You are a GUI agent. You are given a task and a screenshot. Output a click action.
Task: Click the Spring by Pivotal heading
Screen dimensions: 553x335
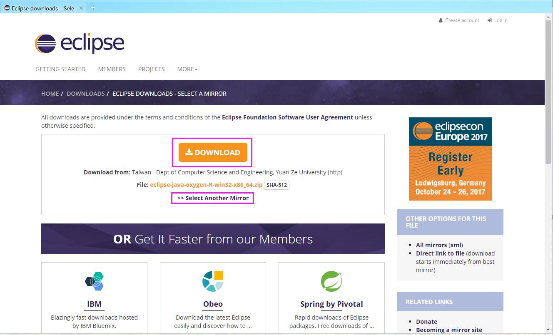(331, 304)
